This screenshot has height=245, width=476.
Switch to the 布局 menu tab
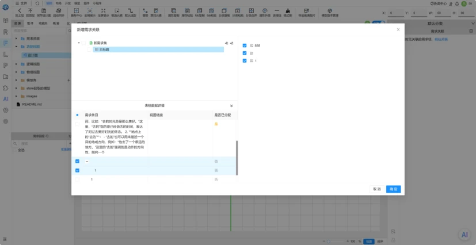(x=58, y=3)
